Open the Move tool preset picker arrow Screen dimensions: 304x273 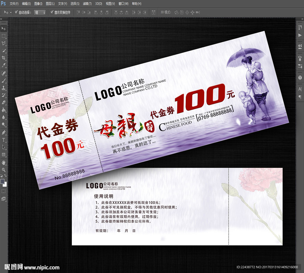pyautogui.click(x=11, y=12)
